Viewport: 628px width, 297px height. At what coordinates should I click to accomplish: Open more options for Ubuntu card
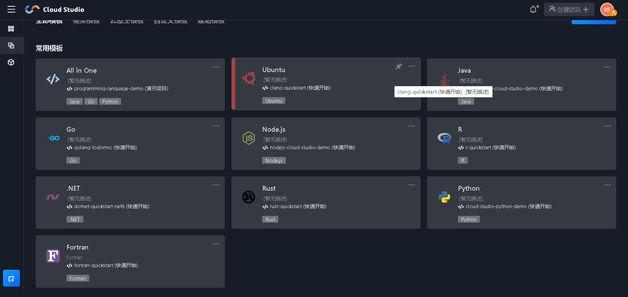[x=412, y=66]
